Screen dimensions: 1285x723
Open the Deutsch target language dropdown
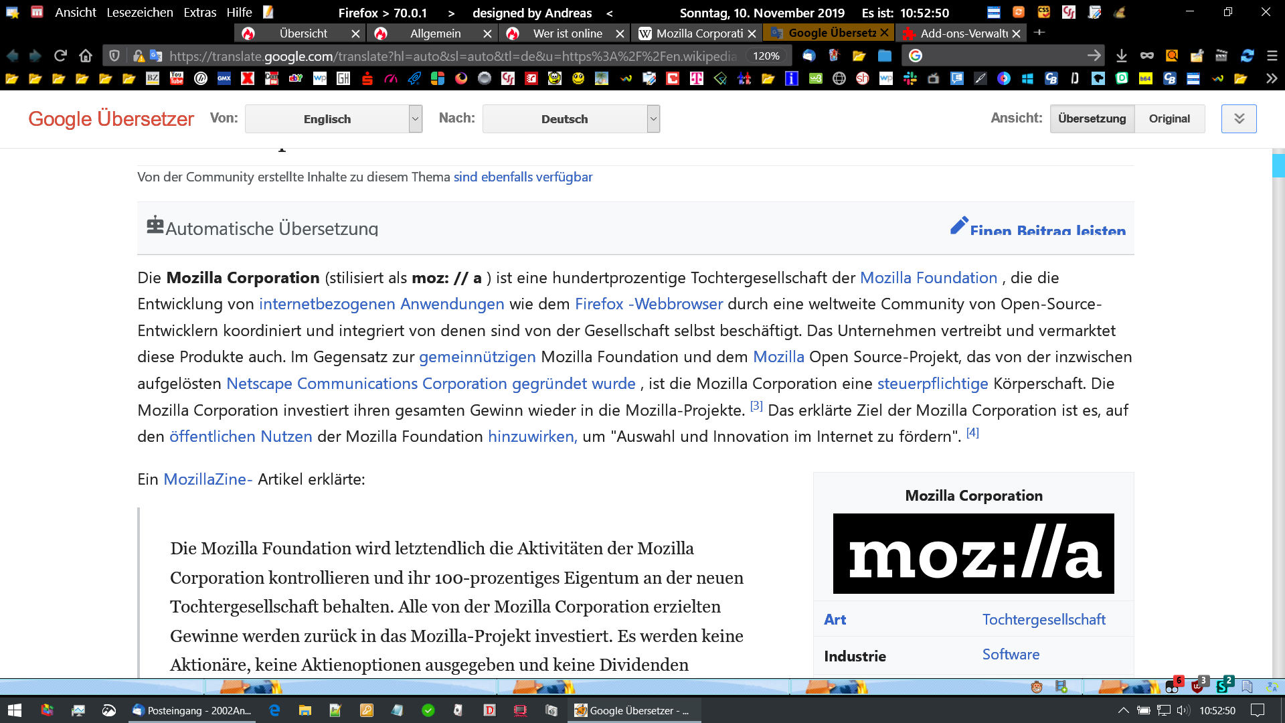571,119
